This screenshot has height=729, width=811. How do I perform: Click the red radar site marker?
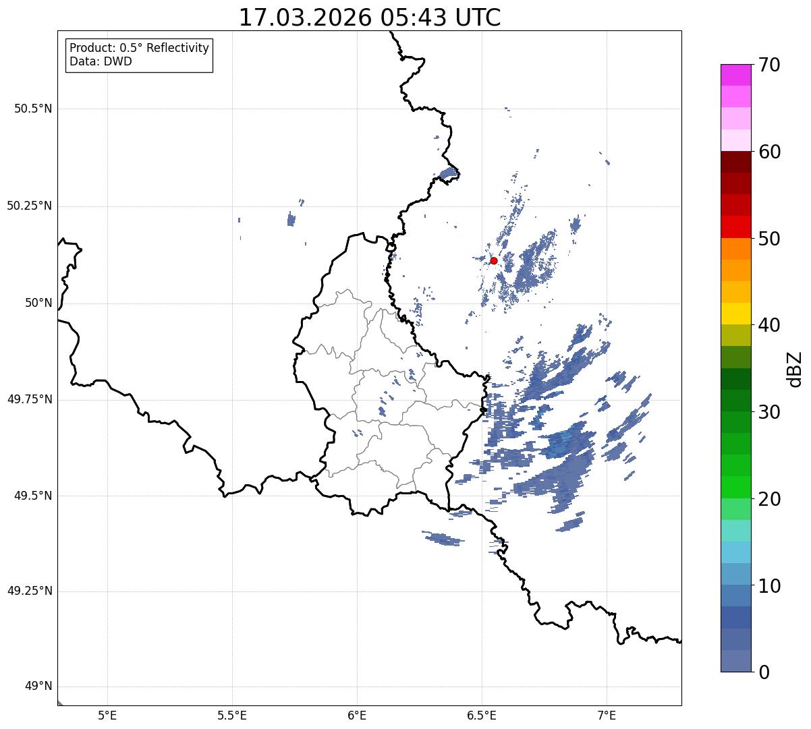(494, 260)
